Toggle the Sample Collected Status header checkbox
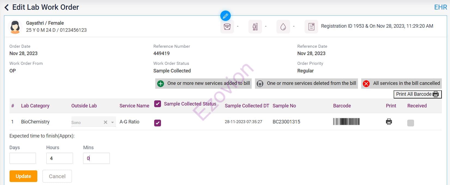Image resolution: width=450 pixels, height=185 pixels. tap(157, 104)
